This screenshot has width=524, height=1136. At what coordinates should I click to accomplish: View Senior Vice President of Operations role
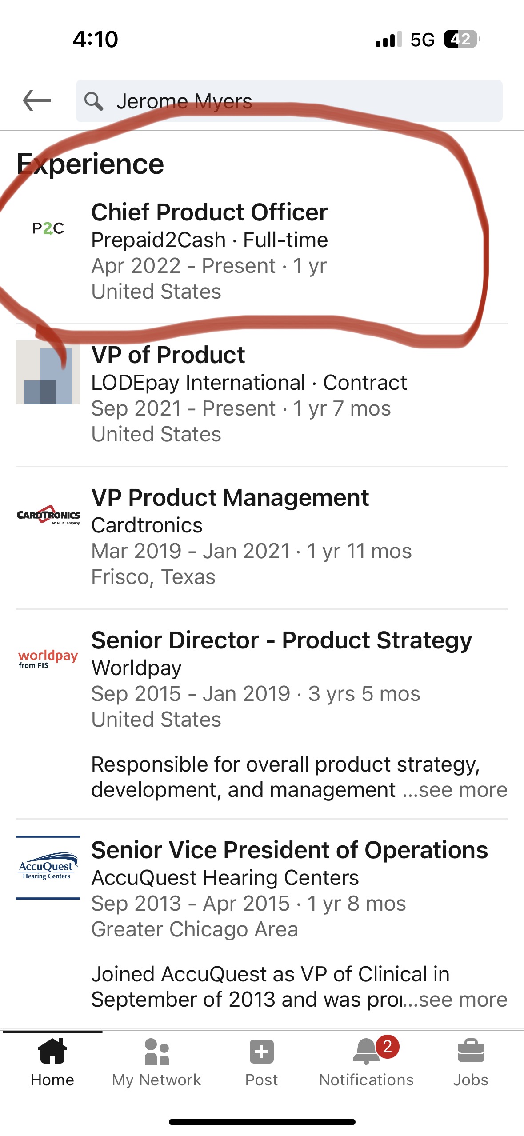point(289,850)
